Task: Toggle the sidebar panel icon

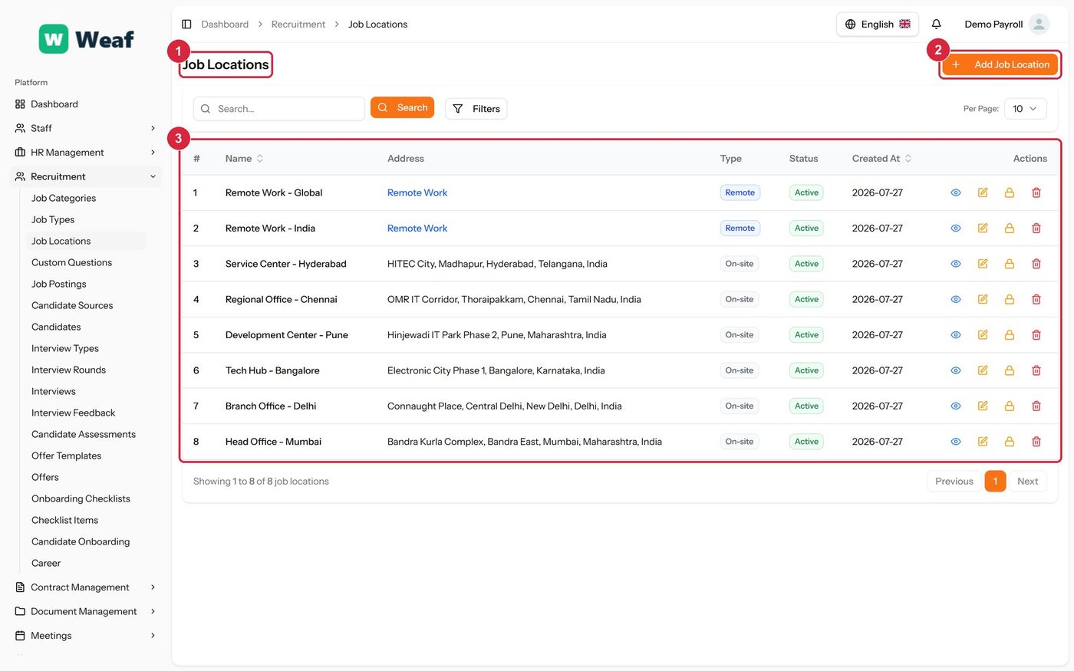Action: 186,25
